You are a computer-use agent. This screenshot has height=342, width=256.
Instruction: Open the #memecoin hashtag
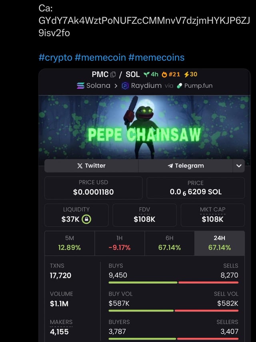[x=100, y=57]
